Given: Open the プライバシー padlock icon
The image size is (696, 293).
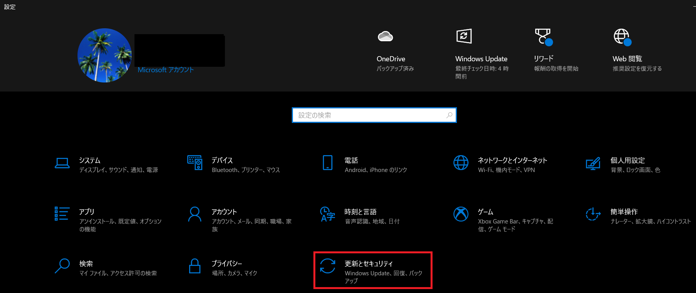Looking at the screenshot, I should coord(195,266).
